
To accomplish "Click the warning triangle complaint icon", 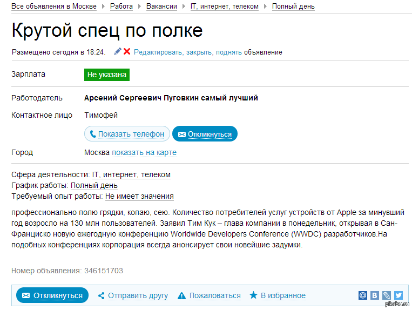I will pyautogui.click(x=181, y=296).
